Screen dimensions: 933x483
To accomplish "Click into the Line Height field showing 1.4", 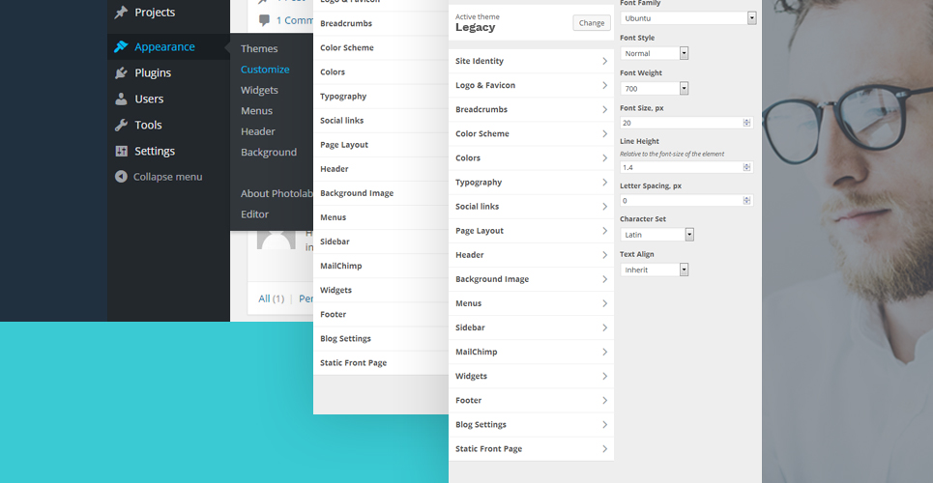I will point(686,168).
